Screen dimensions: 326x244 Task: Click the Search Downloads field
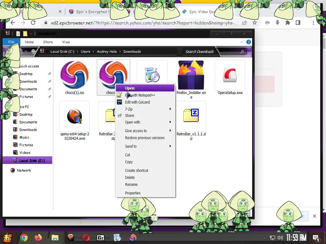pyautogui.click(x=214, y=52)
